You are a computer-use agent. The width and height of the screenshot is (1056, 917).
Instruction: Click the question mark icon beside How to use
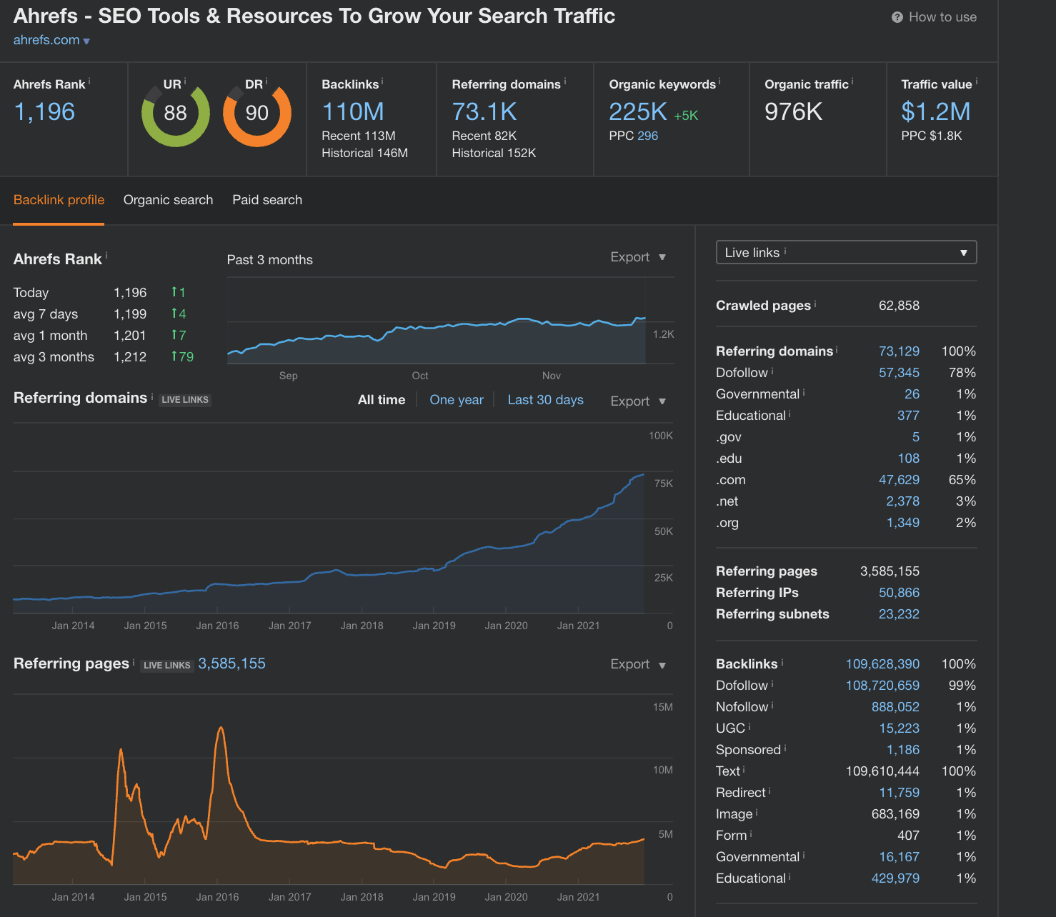tap(897, 17)
